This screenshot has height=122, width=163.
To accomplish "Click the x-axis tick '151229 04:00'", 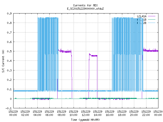I will [37, 113].
